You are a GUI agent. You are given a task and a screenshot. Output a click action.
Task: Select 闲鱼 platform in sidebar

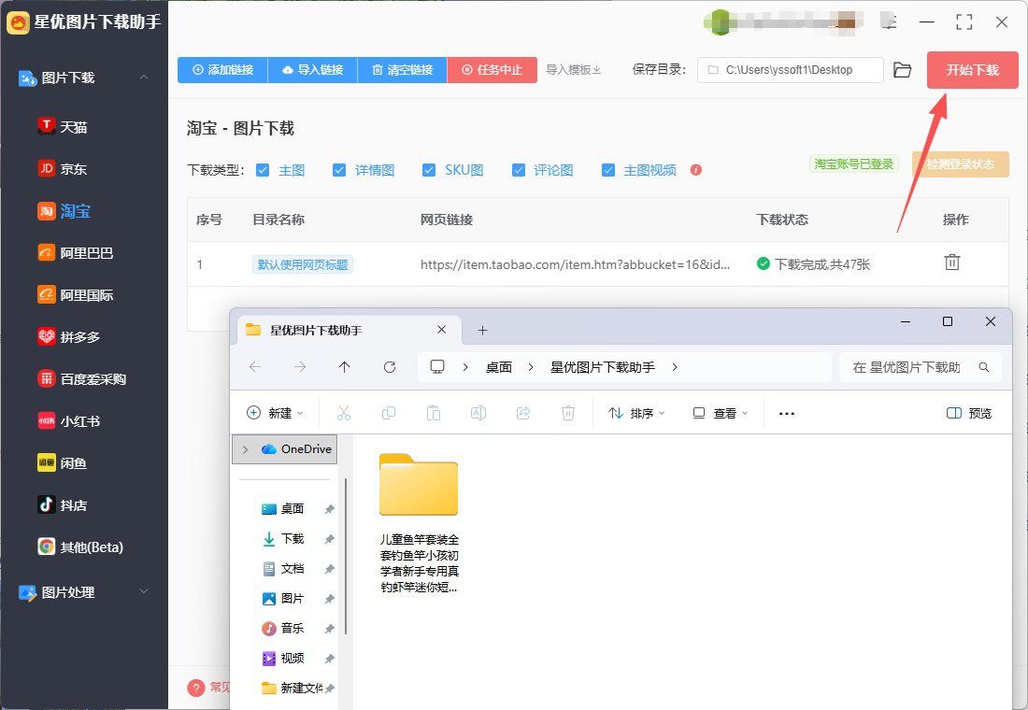(x=74, y=463)
